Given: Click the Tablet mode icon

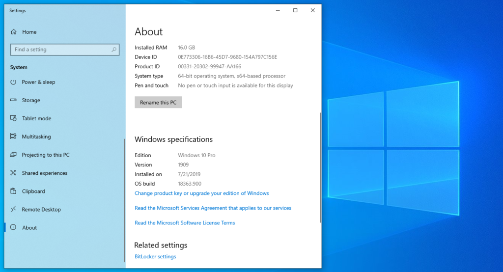Looking at the screenshot, I should tap(13, 118).
